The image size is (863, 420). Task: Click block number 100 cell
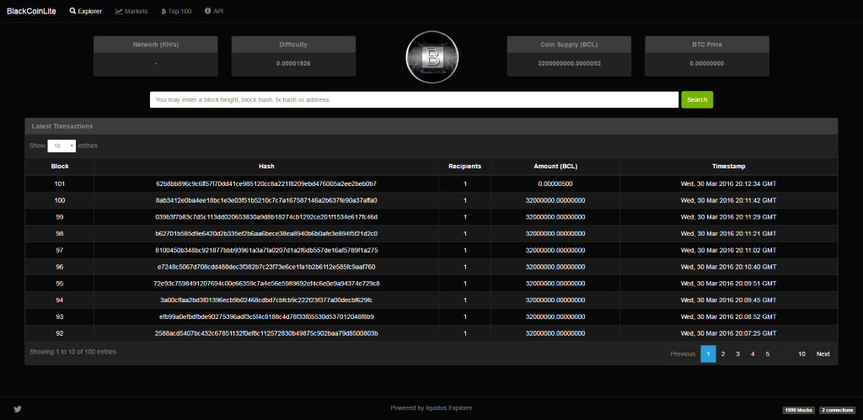60,200
